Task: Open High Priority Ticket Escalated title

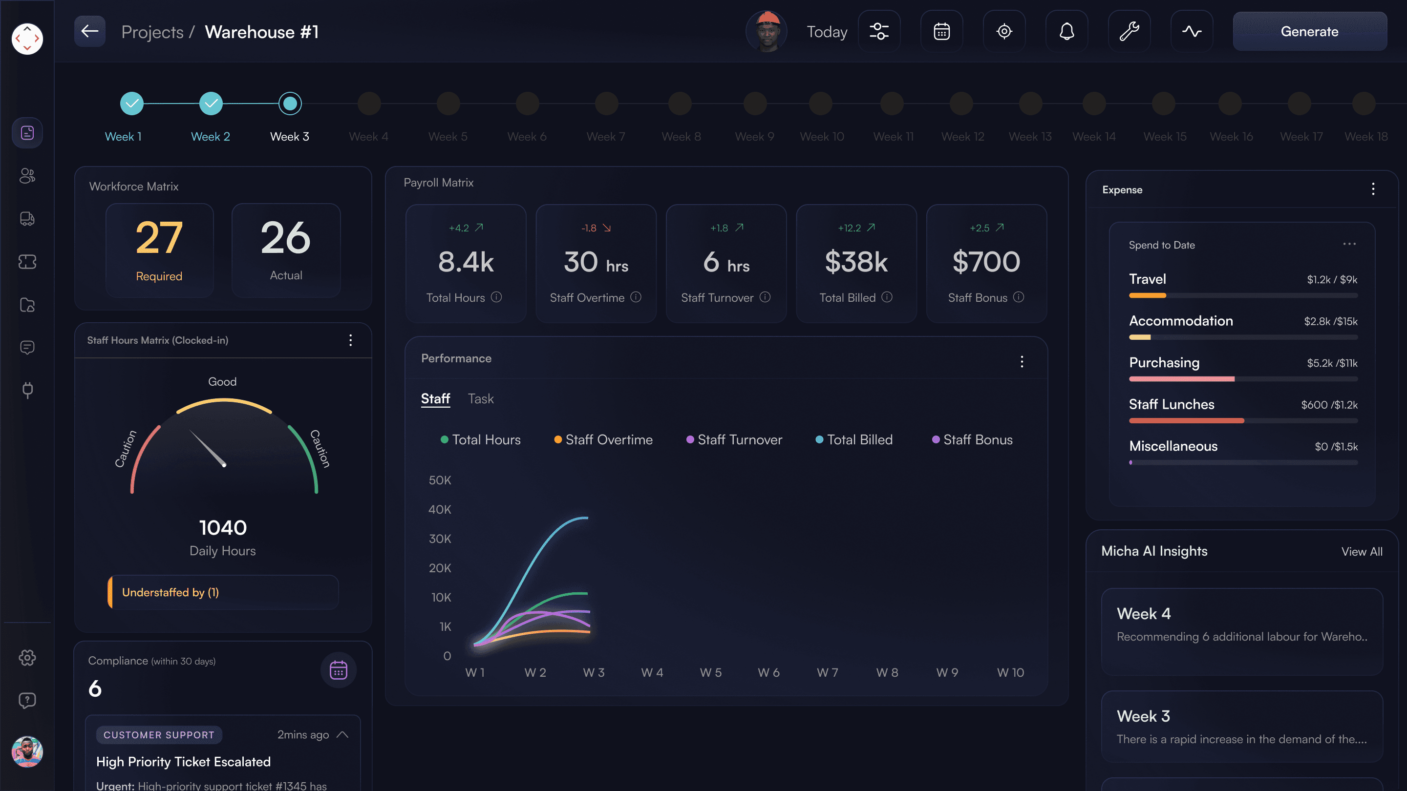Action: tap(184, 762)
